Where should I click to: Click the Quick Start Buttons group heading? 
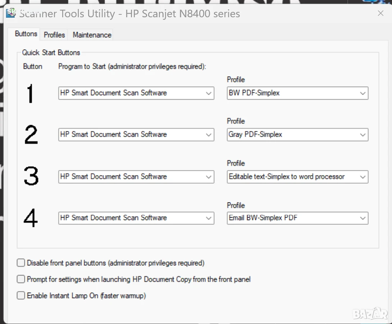tap(51, 53)
